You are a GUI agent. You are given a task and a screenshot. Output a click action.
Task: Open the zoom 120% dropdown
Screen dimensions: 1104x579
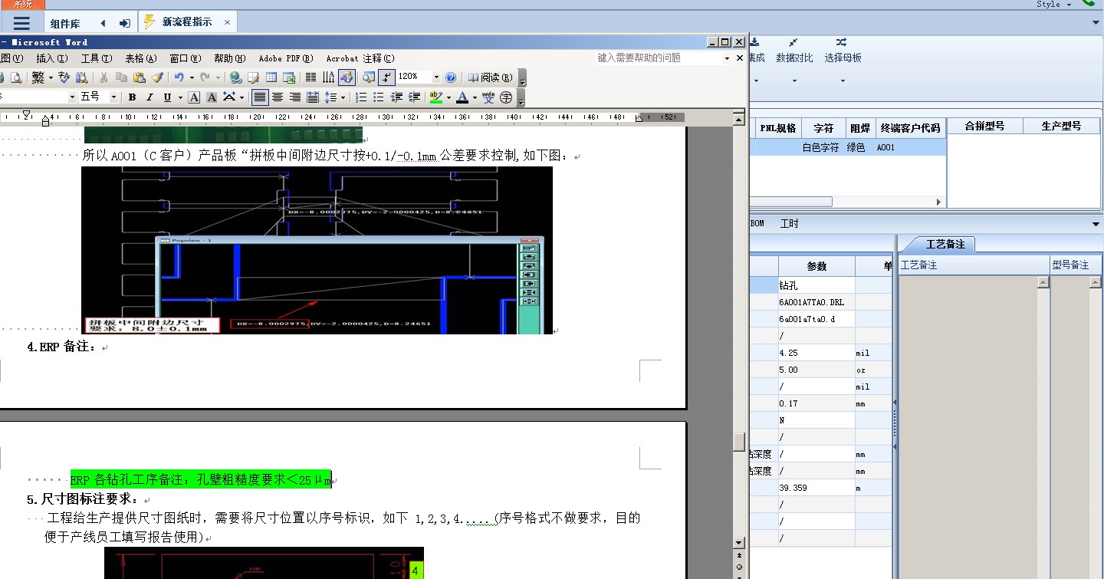pyautogui.click(x=436, y=77)
